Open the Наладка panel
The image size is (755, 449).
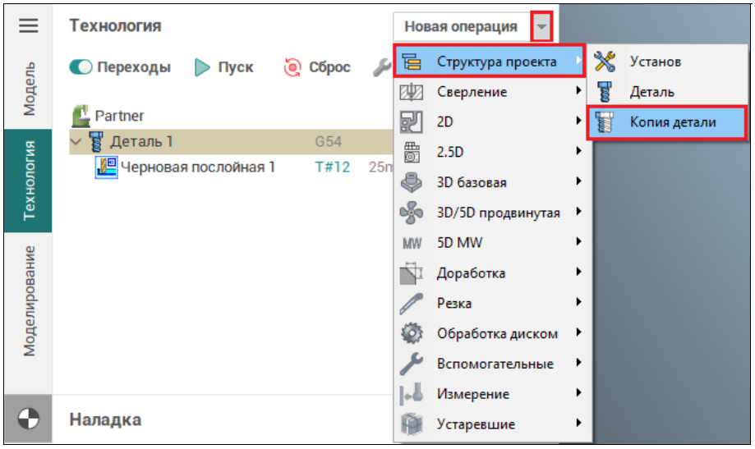tap(105, 420)
